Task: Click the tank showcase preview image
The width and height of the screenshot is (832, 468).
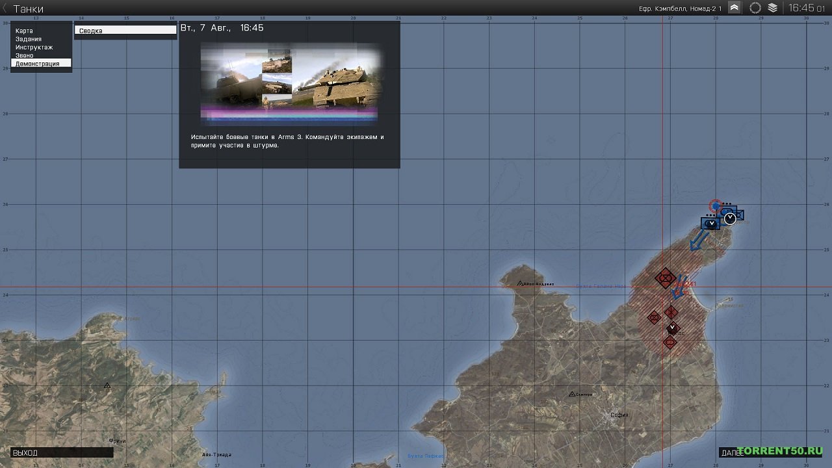Action: (289, 83)
